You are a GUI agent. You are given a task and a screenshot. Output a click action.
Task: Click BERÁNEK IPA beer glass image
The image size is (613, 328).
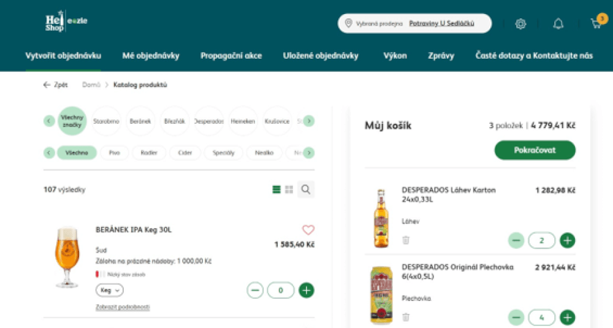click(67, 257)
